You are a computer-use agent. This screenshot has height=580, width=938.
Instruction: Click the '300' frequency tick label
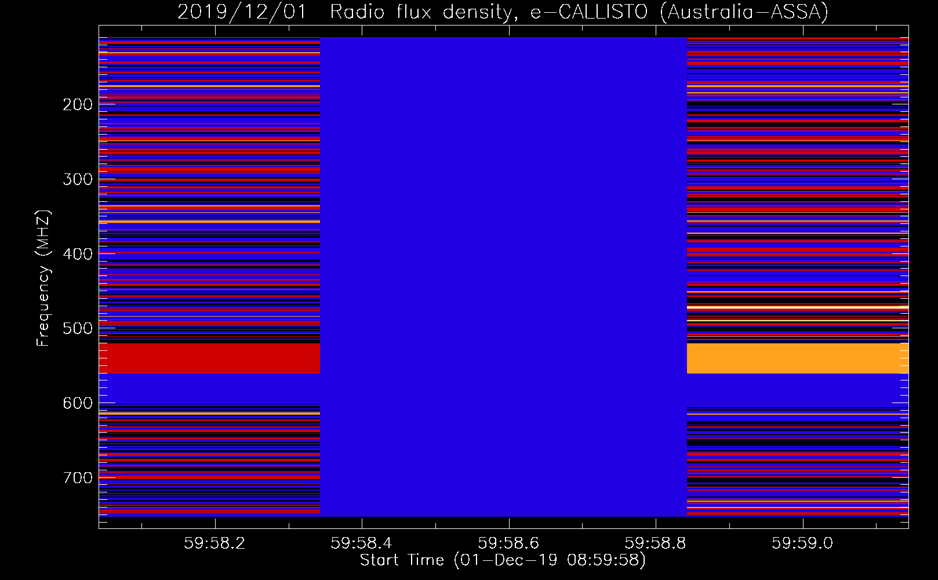tap(78, 179)
